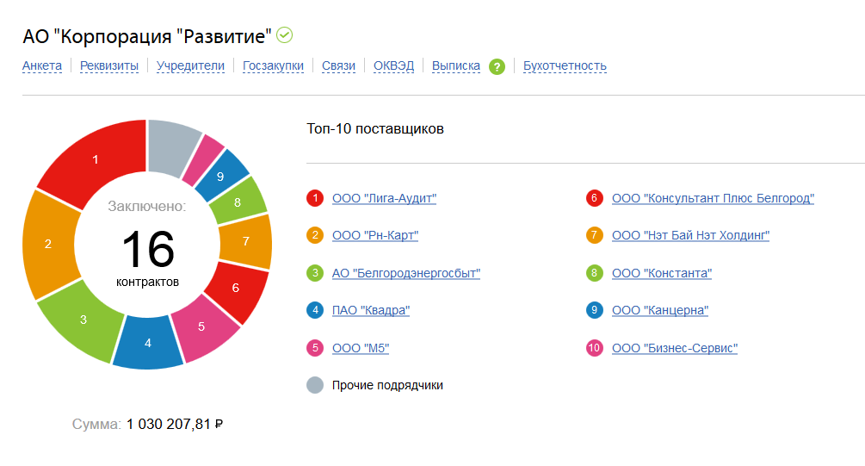Image resolution: width=865 pixels, height=466 pixels.
Task: Click the green verified checkmark icon
Action: 284,35
